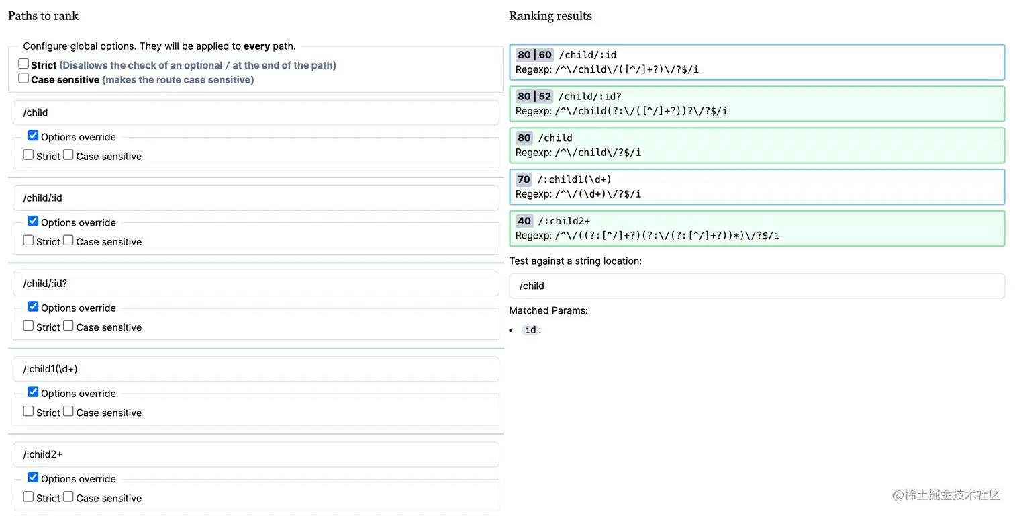Click the /child/:id? ranking result entry
1015x516 pixels.
click(757, 103)
